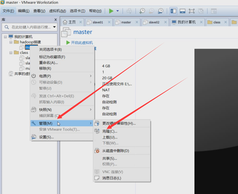Screen dimensions: 238x194
Task: Open the search filter dropdown arrow in library
Action: point(54,27)
